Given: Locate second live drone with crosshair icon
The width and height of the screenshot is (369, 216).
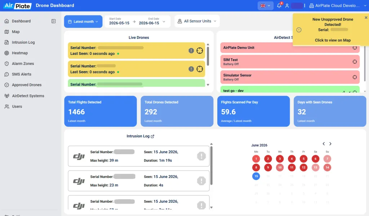Looking at the screenshot, I should (200, 69).
